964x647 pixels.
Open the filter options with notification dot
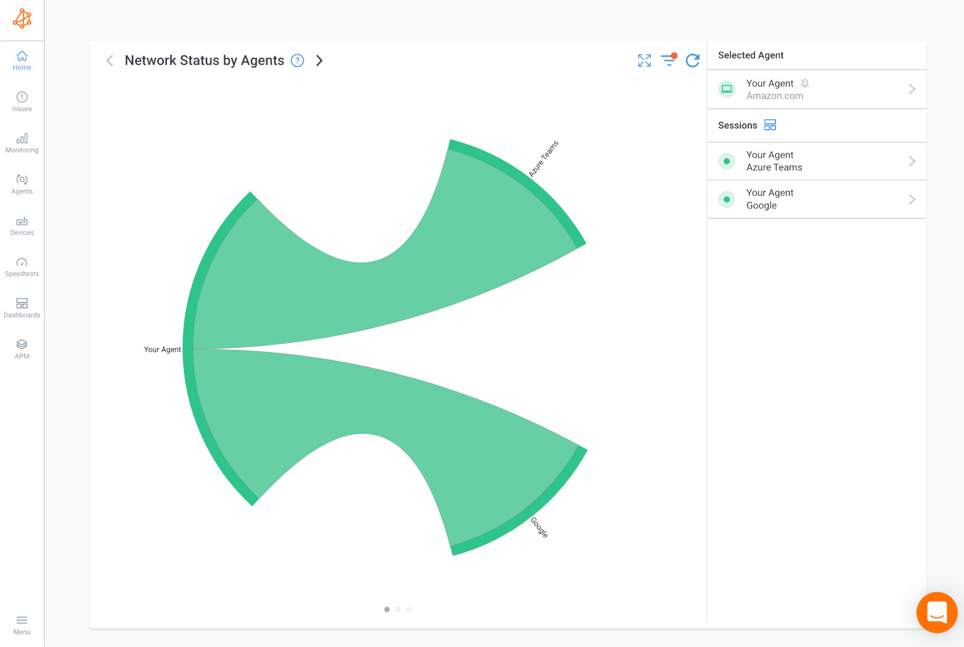tap(669, 60)
